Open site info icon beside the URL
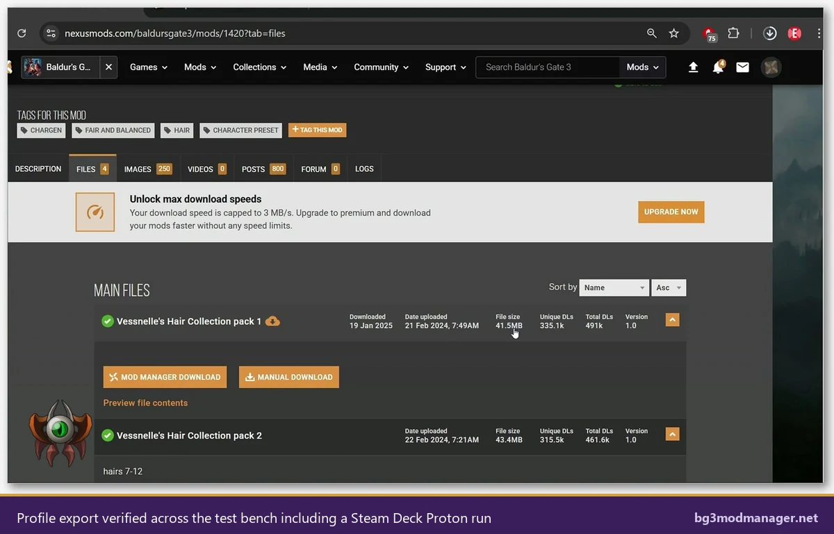834x534 pixels. tap(50, 33)
